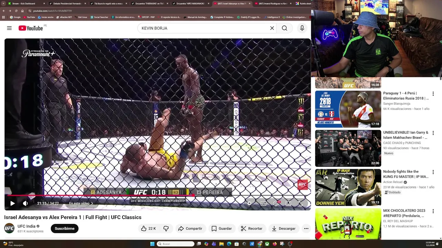
Task: Open the Intelligence X bookmark
Action: tap(271, 17)
